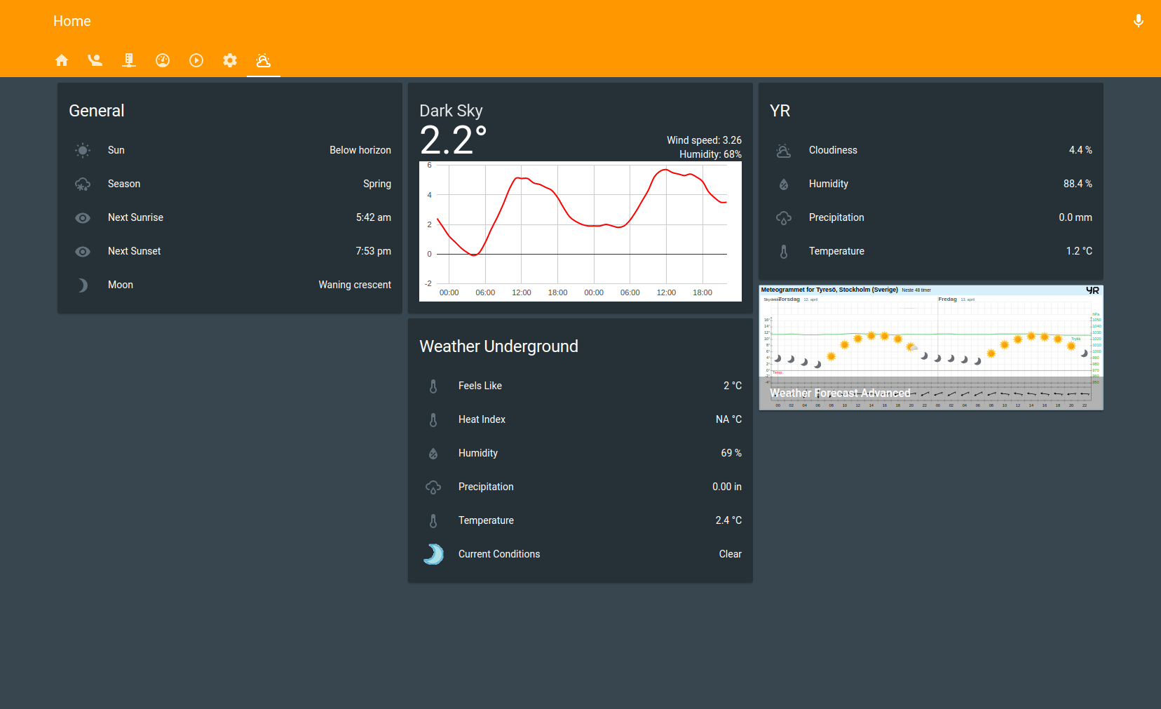The image size is (1161, 709).
Task: Click the YR Humidity water-percent icon
Action: [784, 184]
